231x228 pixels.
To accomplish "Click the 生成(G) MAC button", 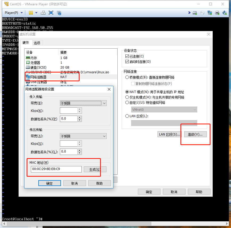I will [95, 169].
